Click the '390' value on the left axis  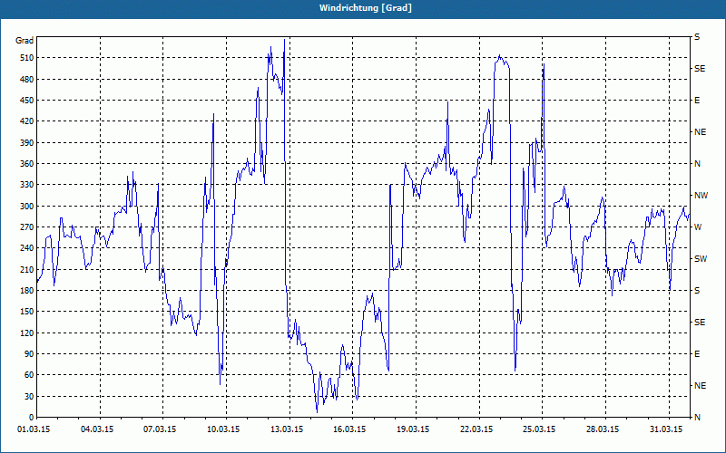pos(27,143)
